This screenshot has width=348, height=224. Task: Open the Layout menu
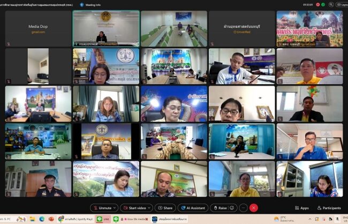pyautogui.click(x=342, y=5)
